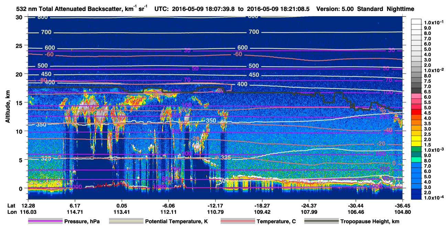The image size is (447, 229).
Task: Click the latitude value -24.37
Action: point(309,205)
